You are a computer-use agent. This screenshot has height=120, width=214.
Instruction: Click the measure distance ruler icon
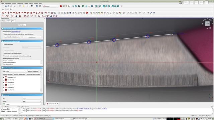point(121,6)
